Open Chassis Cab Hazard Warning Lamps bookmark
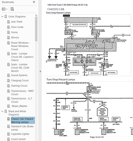 (x=23, y=121)
